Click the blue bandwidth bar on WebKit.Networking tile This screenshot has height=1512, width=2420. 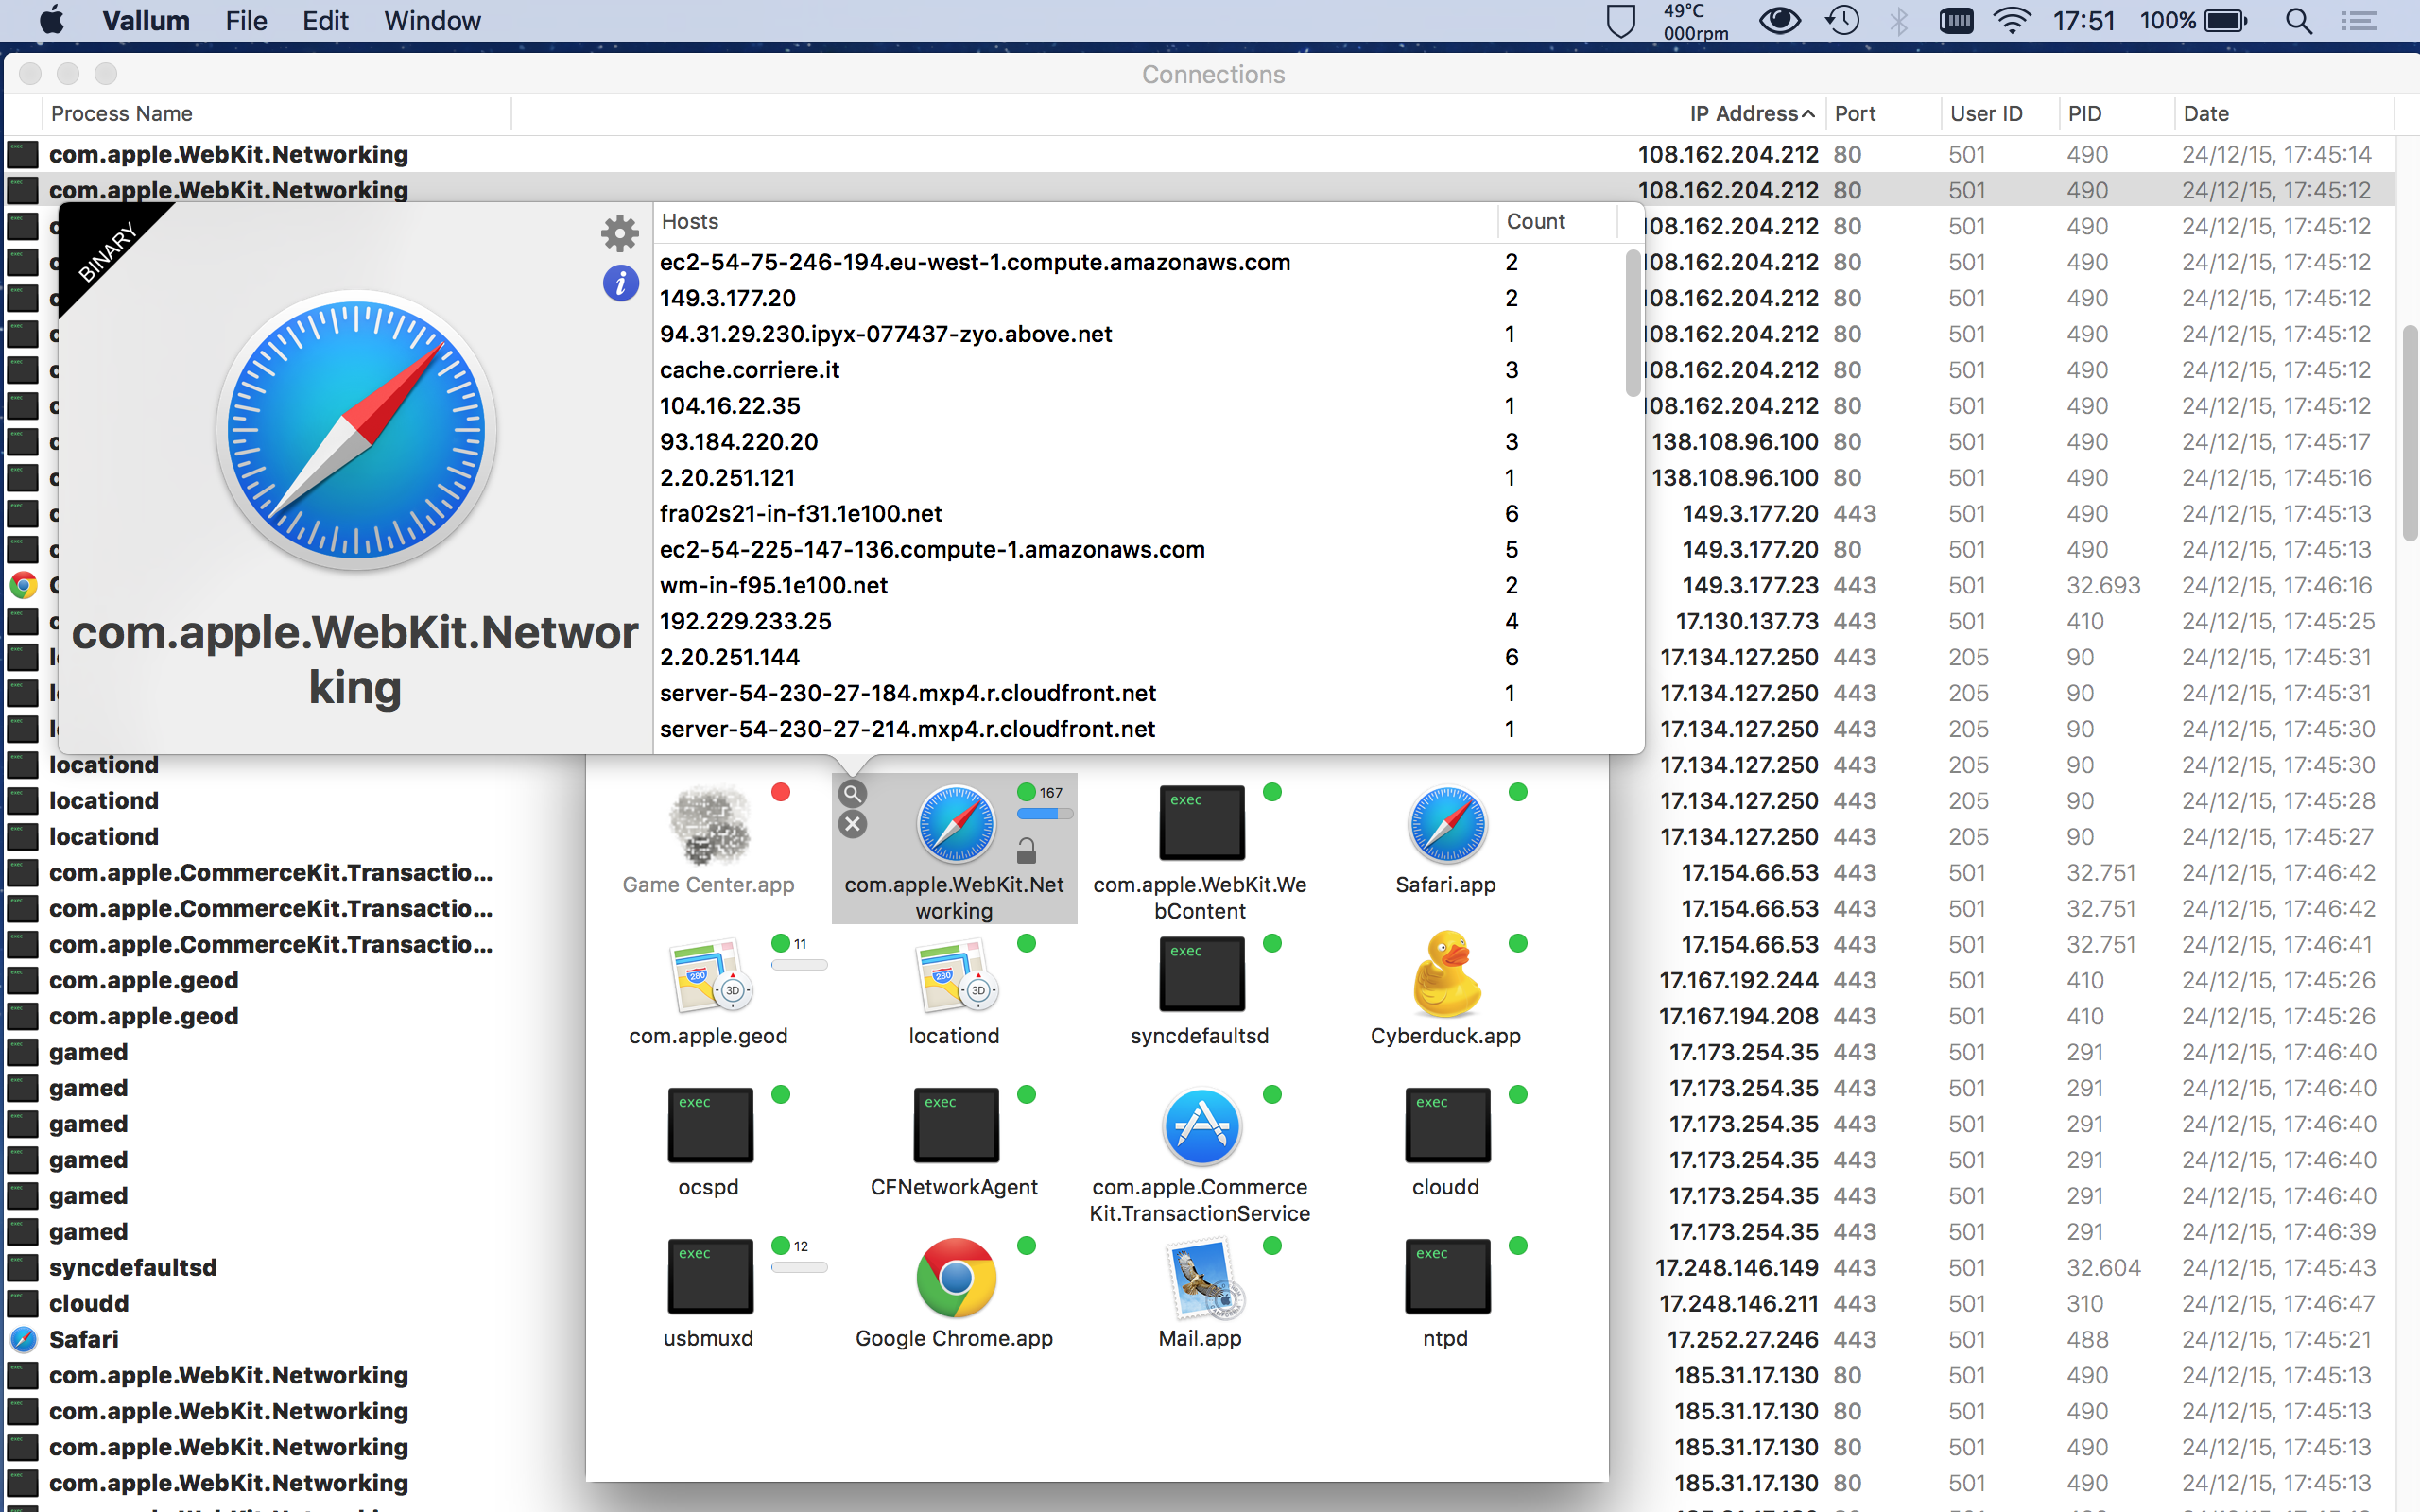pos(1045,814)
